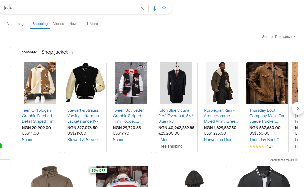
Task: Click the army green fur-collar coat image
Action: (222, 83)
